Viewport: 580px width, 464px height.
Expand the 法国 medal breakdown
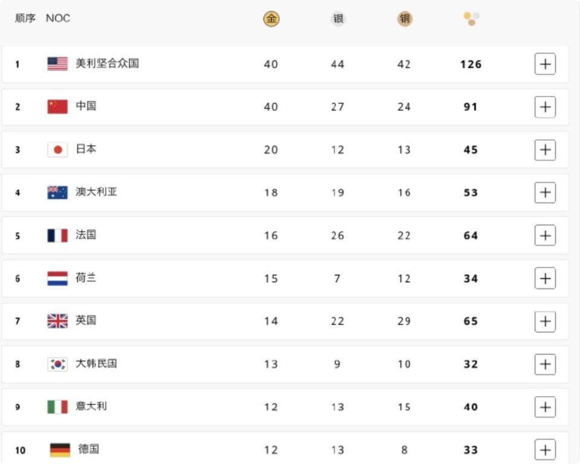click(545, 236)
